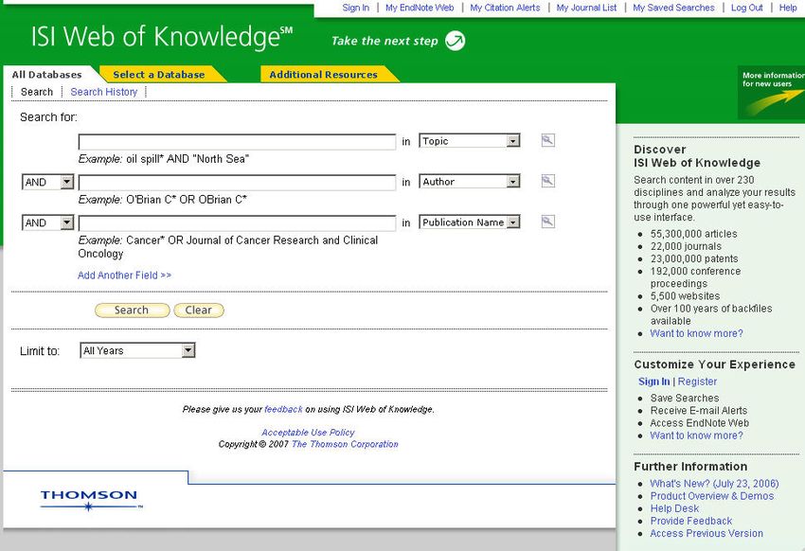
Task: Focus the Publication Name search text box
Action: [x=237, y=223]
